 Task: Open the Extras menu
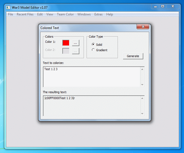pyautogui.click(x=98, y=14)
